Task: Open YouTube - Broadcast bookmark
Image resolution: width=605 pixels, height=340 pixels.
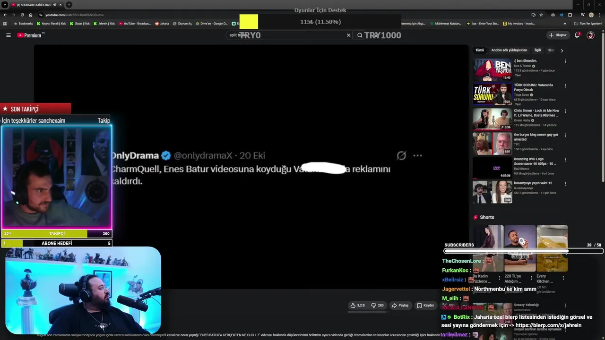Action: (135, 24)
